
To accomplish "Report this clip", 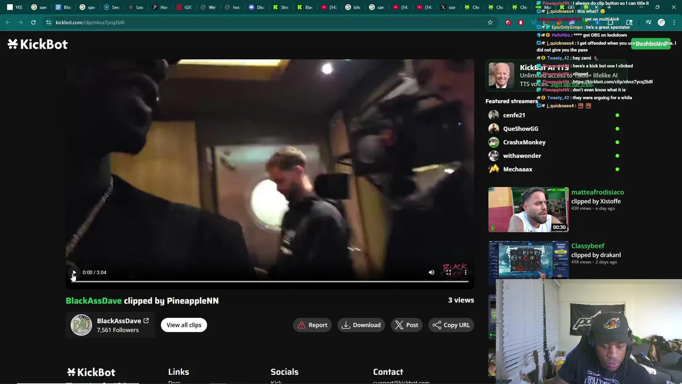I will click(313, 325).
